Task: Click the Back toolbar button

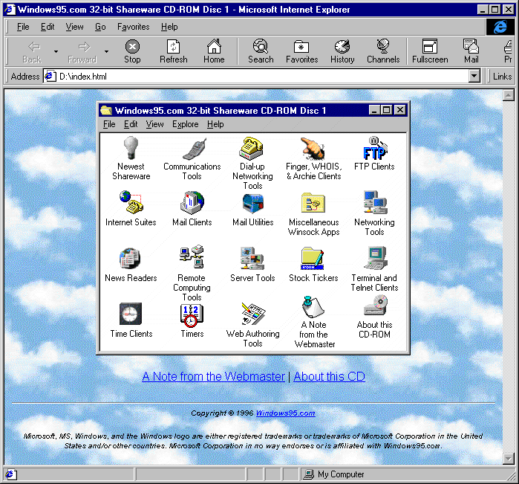Action: coord(32,51)
